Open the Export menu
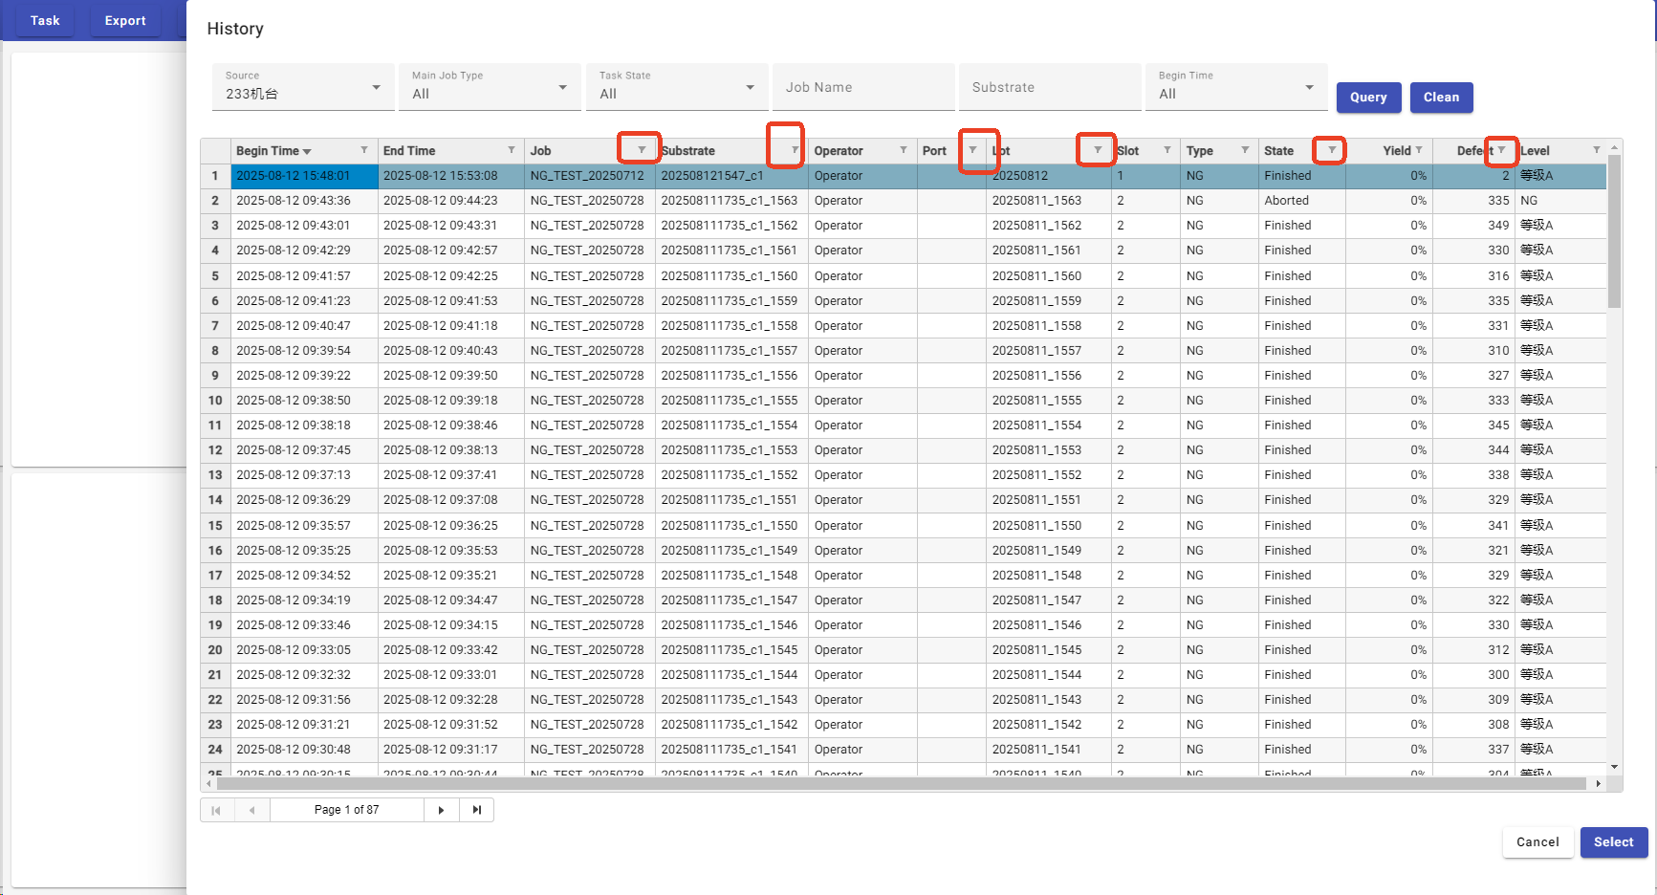Viewport: 1657px width, 895px height. pos(125,20)
